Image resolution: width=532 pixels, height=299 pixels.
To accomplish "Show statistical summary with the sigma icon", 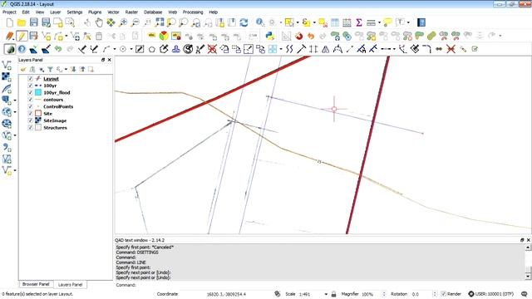I will click(x=359, y=22).
